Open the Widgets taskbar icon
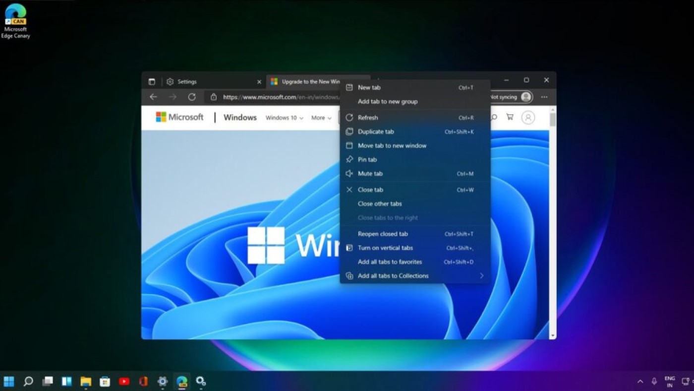The height and width of the screenshot is (391, 694). pos(66,381)
